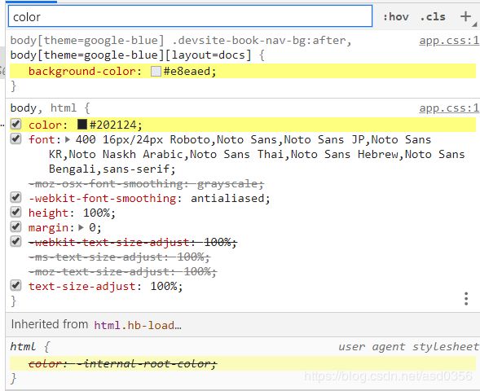Disable -webkit-font-smoothing checkbox
The height and width of the screenshot is (391, 480).
(x=15, y=197)
